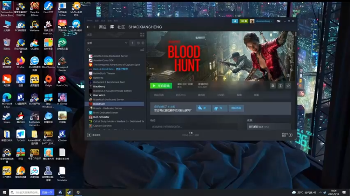
Task: Add Bloodhunt to favorites with star
Action: (x=288, y=86)
